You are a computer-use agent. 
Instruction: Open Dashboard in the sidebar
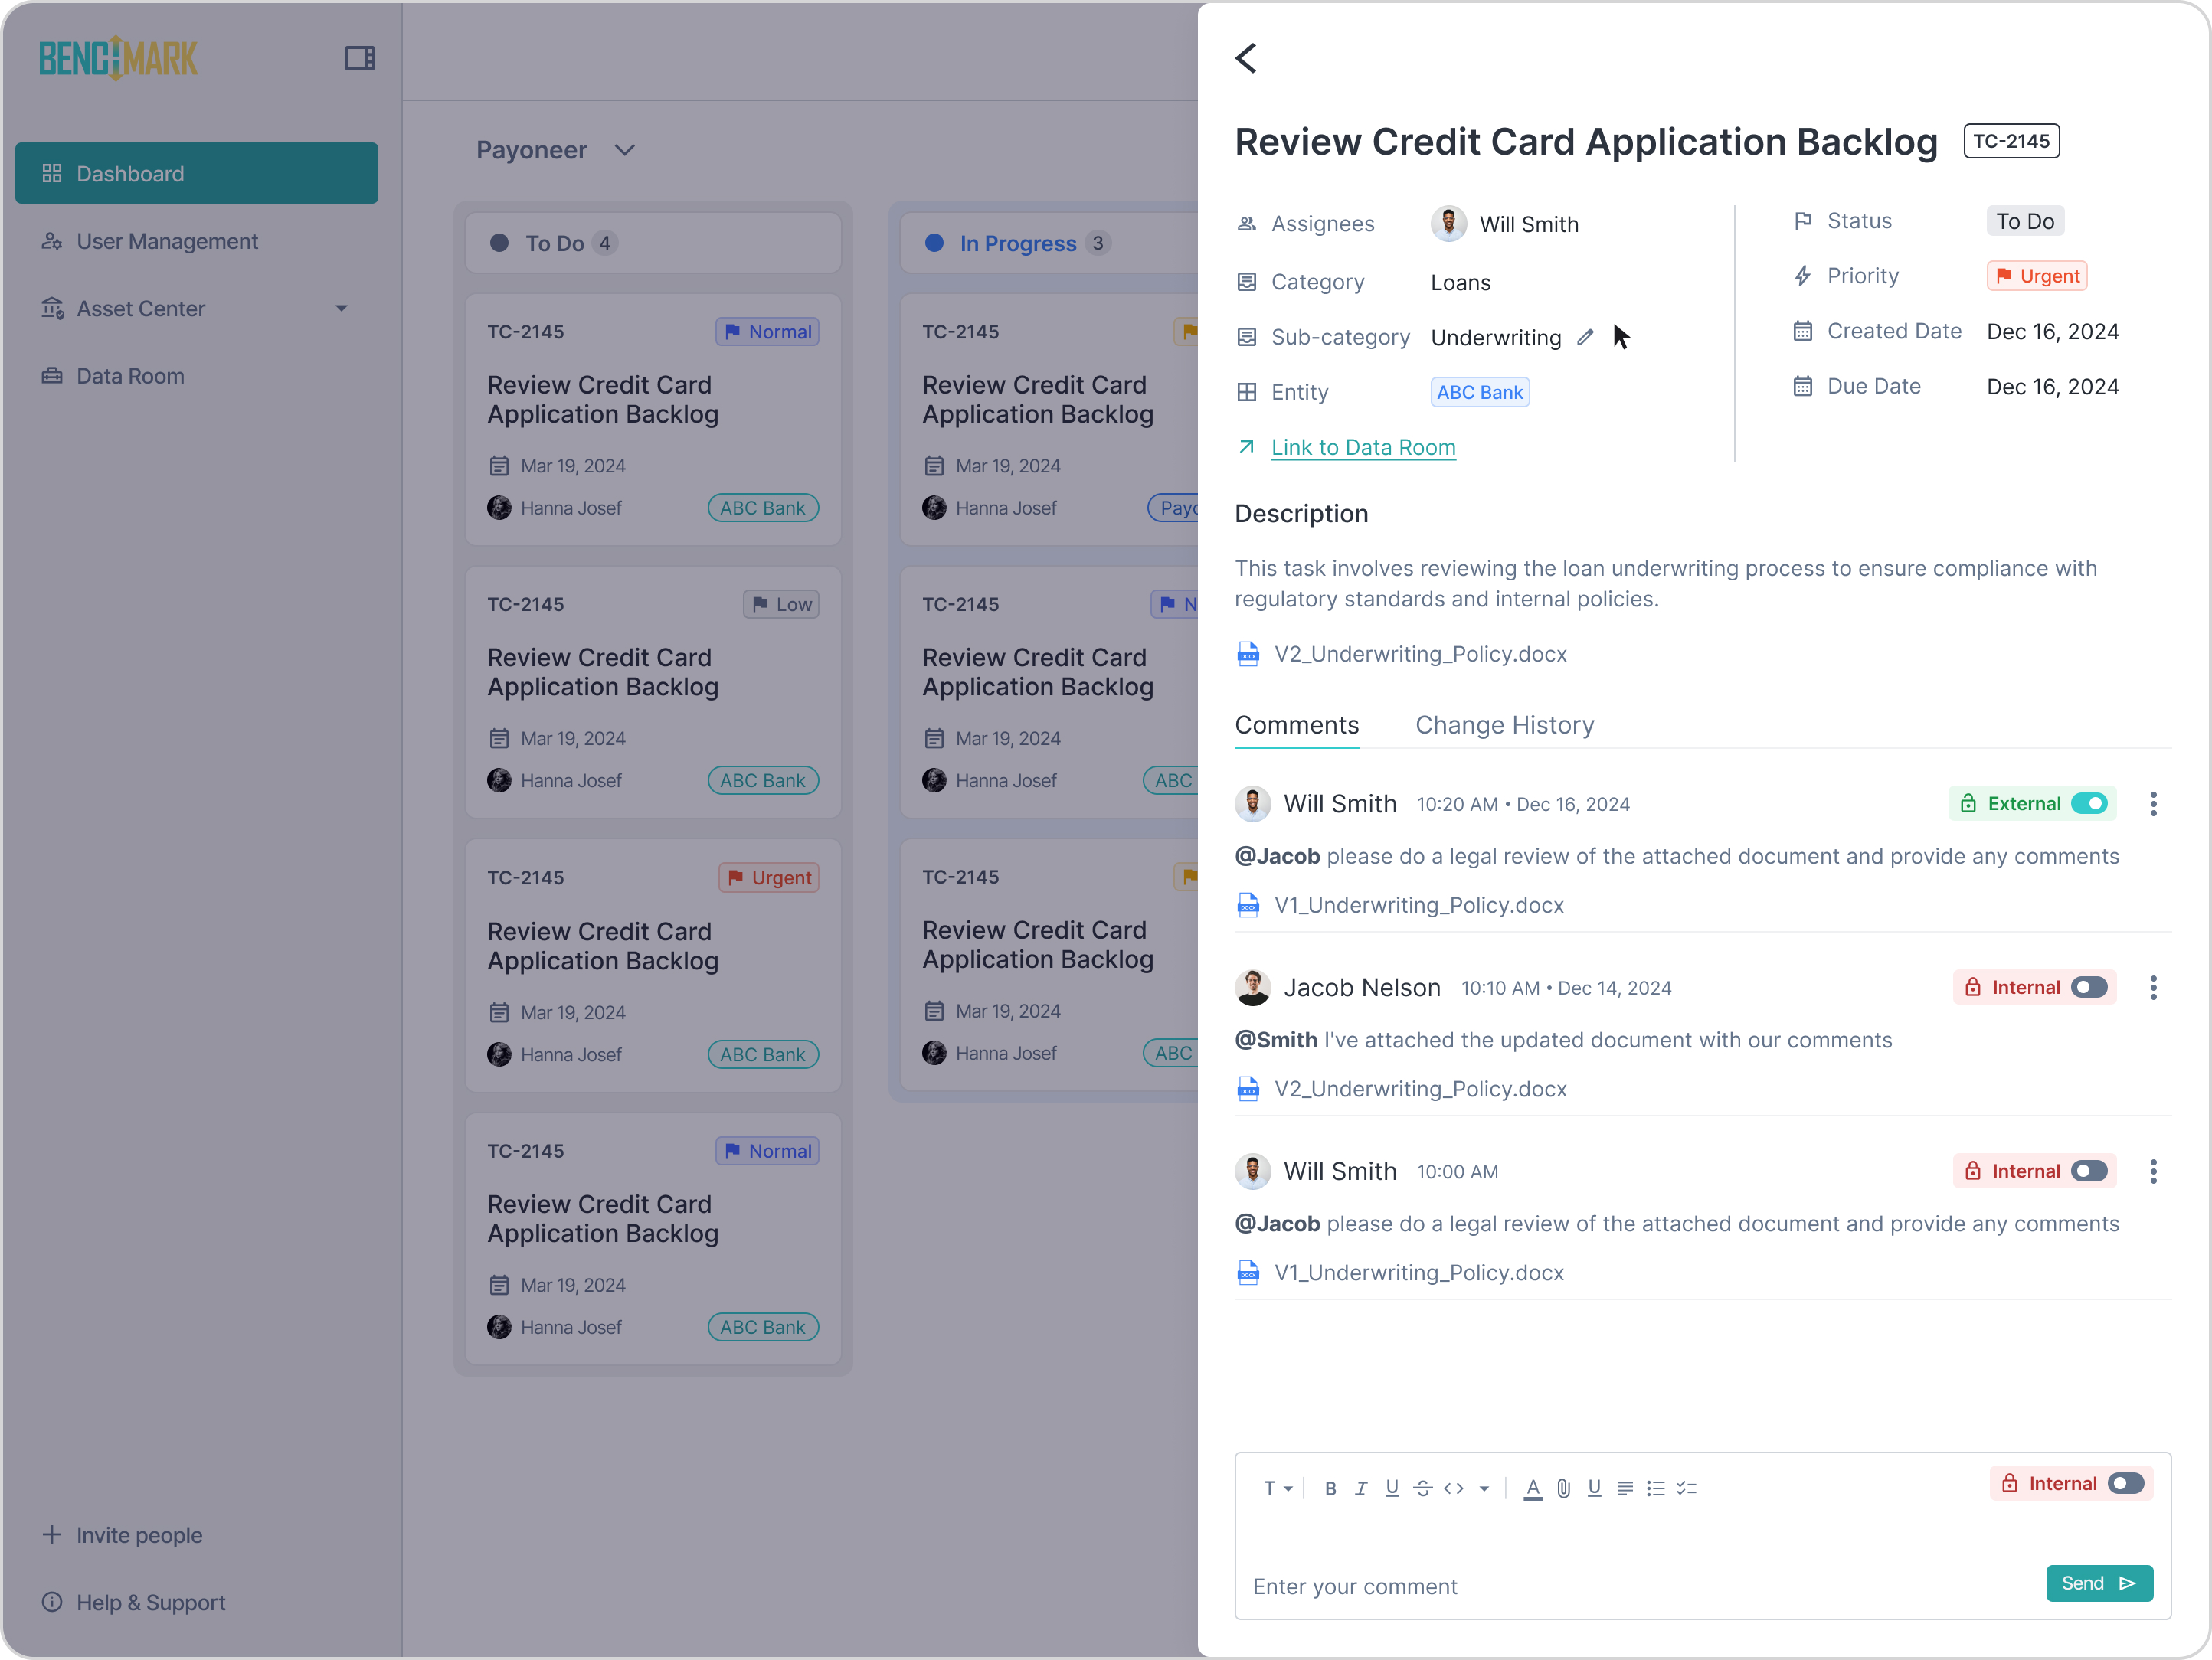click(x=197, y=174)
